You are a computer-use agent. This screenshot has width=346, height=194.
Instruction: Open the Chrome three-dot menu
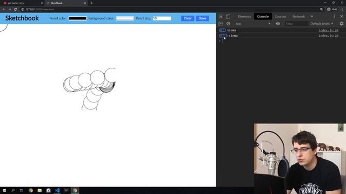pyautogui.click(x=342, y=10)
